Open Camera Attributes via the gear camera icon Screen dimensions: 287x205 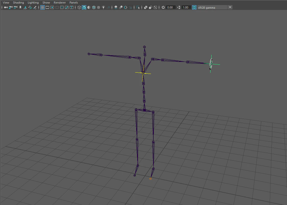click(15, 7)
